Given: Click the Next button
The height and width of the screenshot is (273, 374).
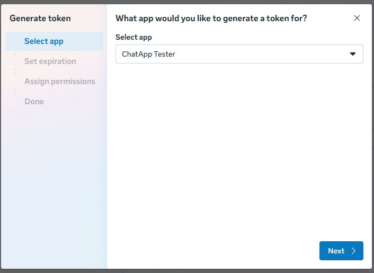Looking at the screenshot, I should pyautogui.click(x=341, y=251).
